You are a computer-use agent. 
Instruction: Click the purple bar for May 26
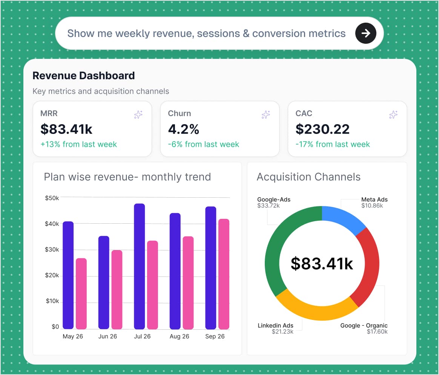68,275
